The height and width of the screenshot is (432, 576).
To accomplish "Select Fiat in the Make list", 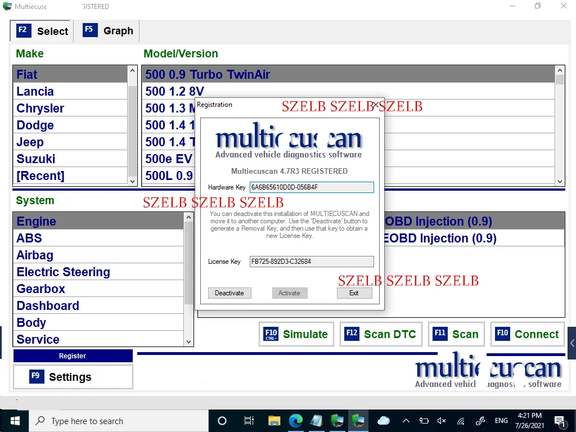I will click(26, 74).
